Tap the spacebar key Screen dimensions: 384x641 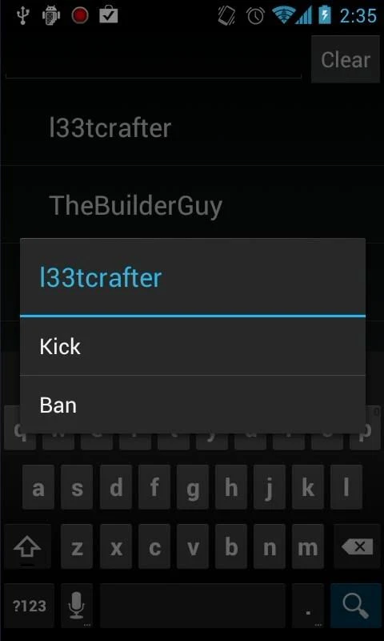[193, 605]
